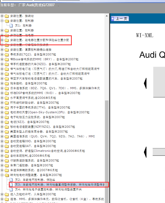Viewport: 165px width, 203px height.
Task: Click folder icon of 进入及起动许可
Action: [x=7, y=194]
